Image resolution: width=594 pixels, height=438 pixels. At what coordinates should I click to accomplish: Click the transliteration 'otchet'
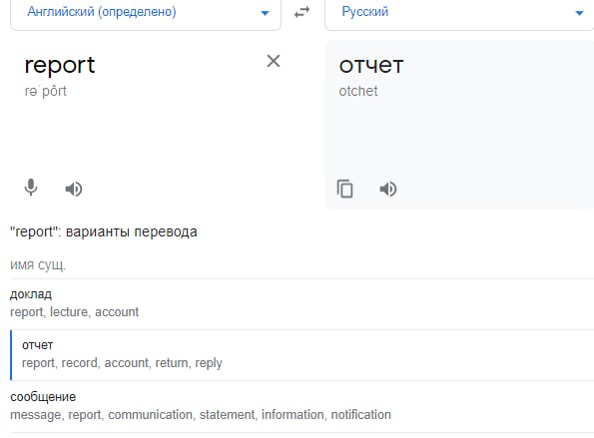pos(358,91)
